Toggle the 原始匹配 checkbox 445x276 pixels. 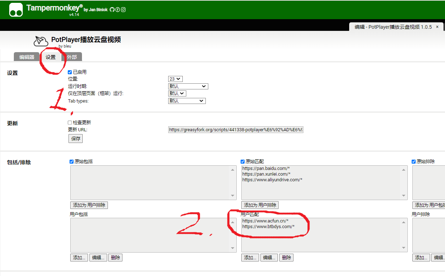coord(243,161)
